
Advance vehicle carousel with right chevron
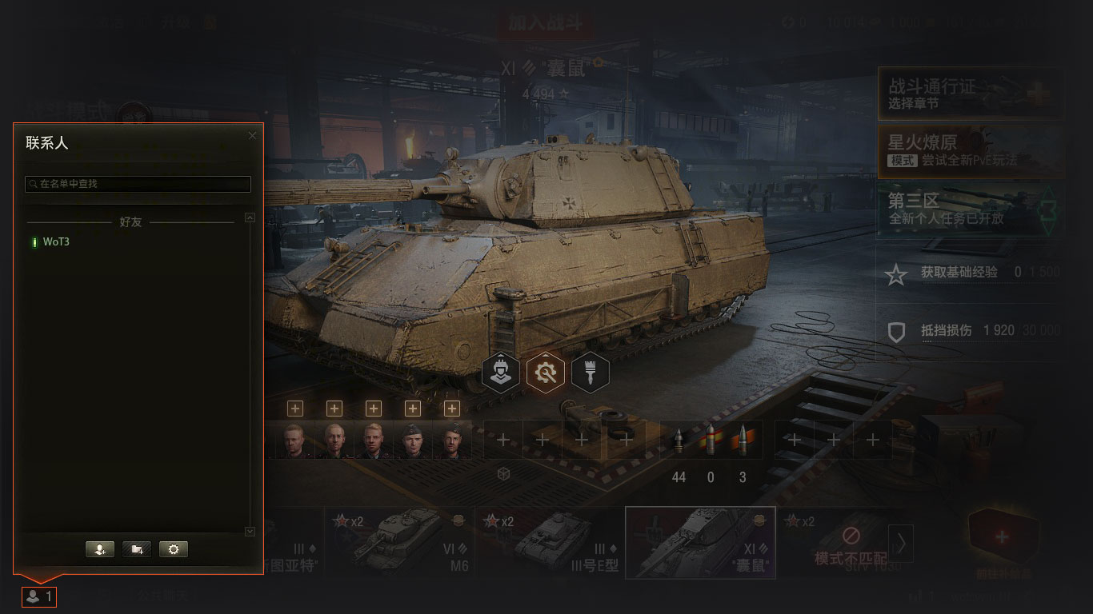(x=901, y=544)
